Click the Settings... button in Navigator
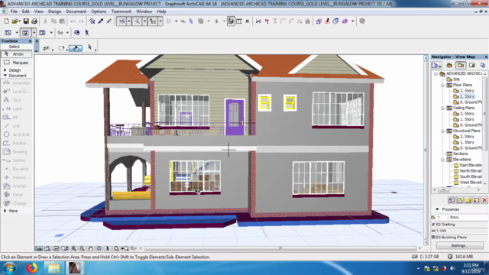 460,246
